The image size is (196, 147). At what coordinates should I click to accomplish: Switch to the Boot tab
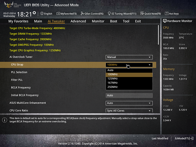(x=113, y=21)
